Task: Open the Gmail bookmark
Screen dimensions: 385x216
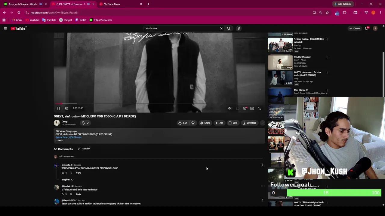Action: (x=17, y=20)
